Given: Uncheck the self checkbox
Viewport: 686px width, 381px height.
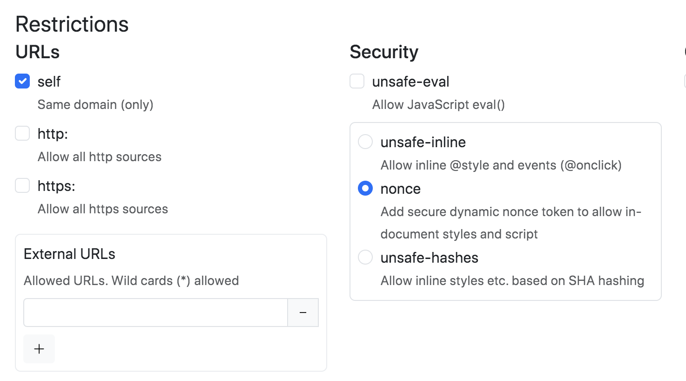Looking at the screenshot, I should (x=22, y=81).
